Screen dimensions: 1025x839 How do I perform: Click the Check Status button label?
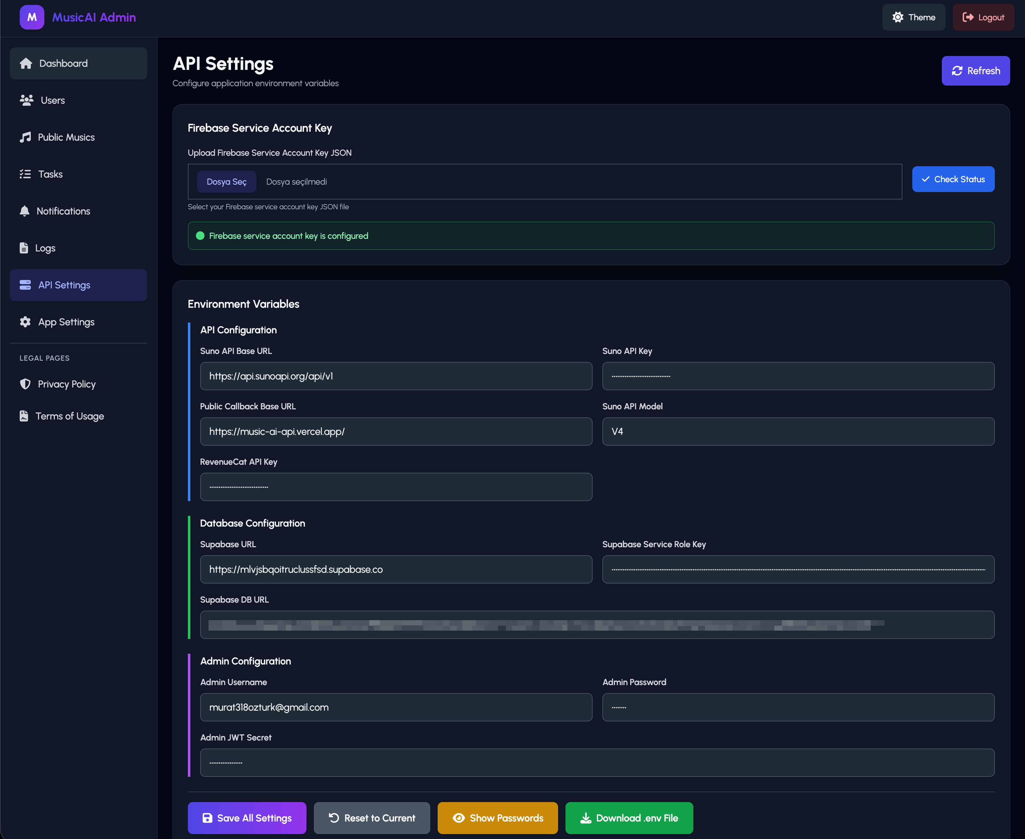[959, 179]
